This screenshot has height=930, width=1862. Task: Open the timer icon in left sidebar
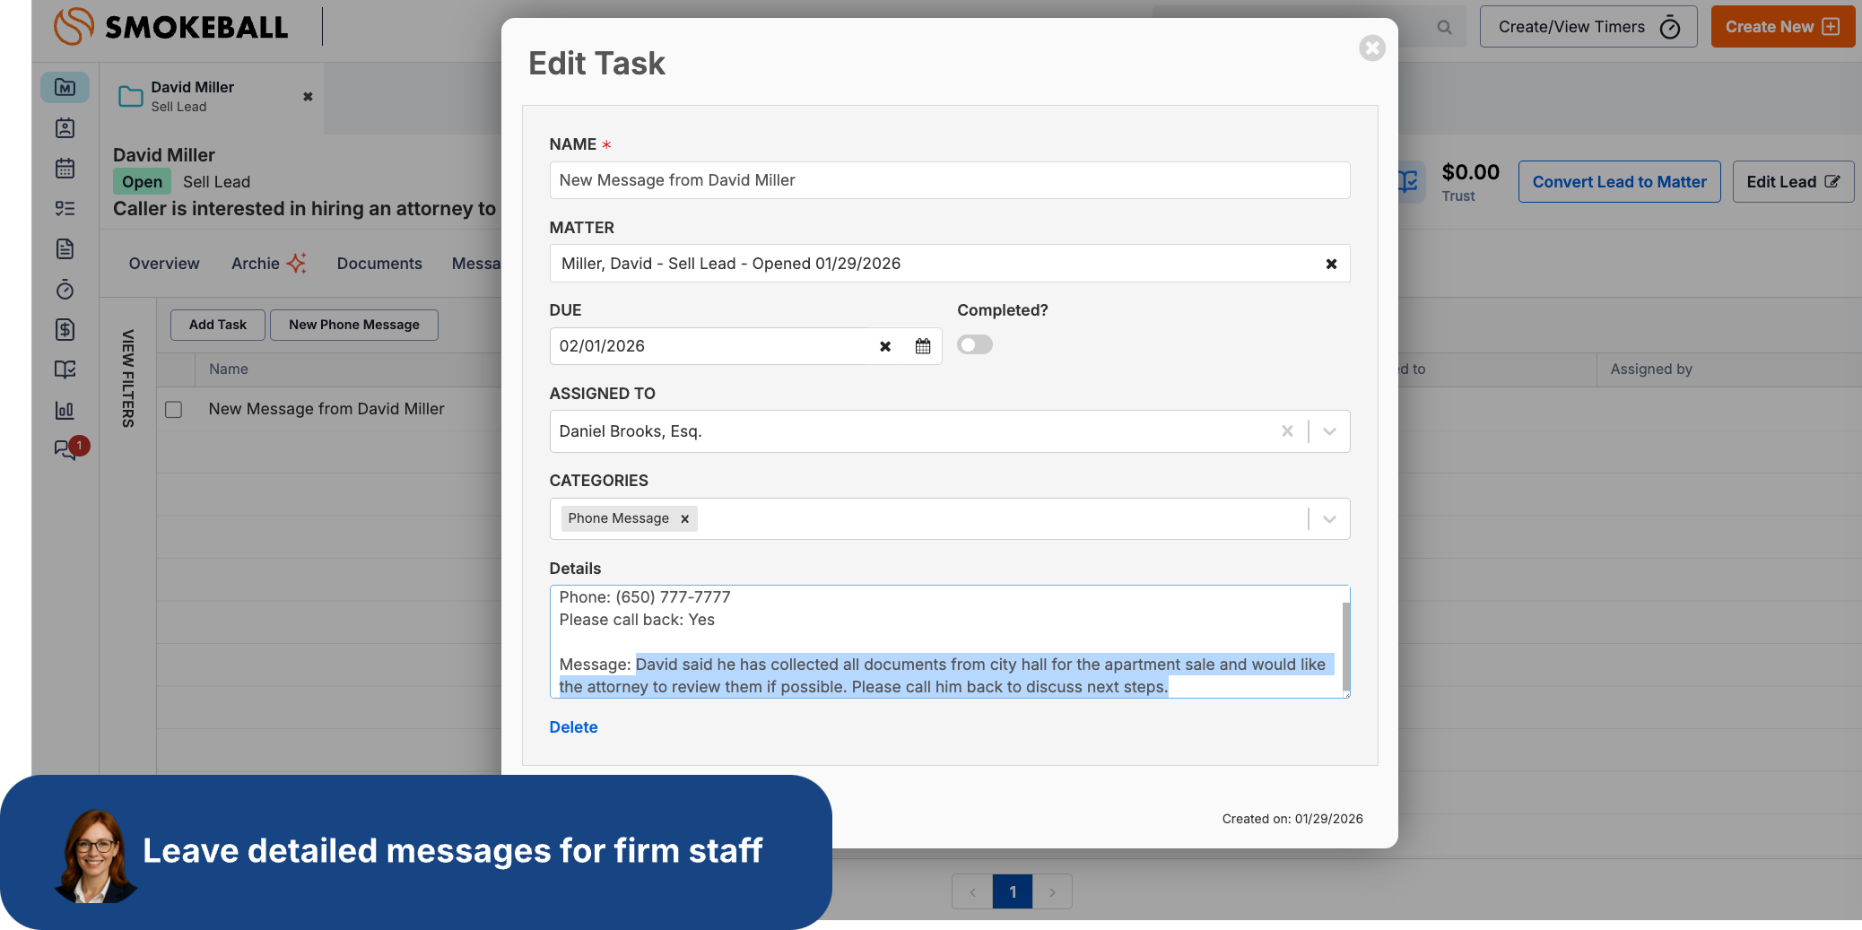[x=65, y=290]
